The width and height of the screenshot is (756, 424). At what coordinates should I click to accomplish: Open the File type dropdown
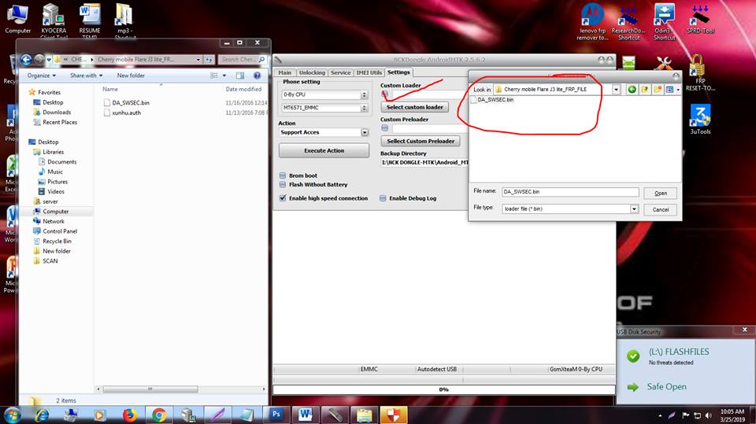coord(634,209)
